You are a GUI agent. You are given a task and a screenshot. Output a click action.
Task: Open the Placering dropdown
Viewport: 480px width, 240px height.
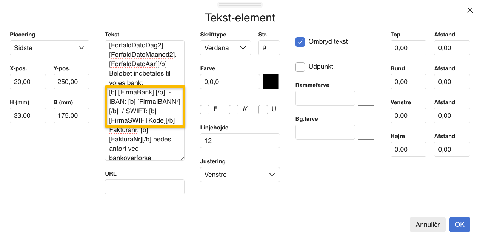49,48
